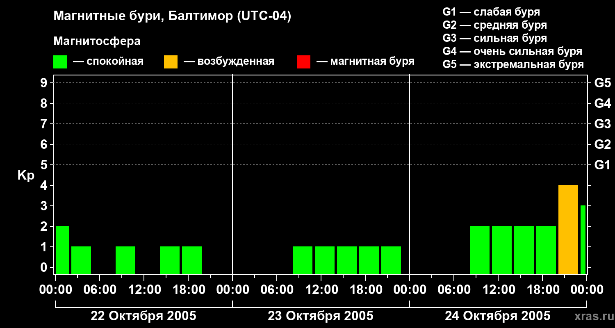Screen dimensions: 615x328
Task: Select the date label "24 Октября 2005"
Action: 498,316
